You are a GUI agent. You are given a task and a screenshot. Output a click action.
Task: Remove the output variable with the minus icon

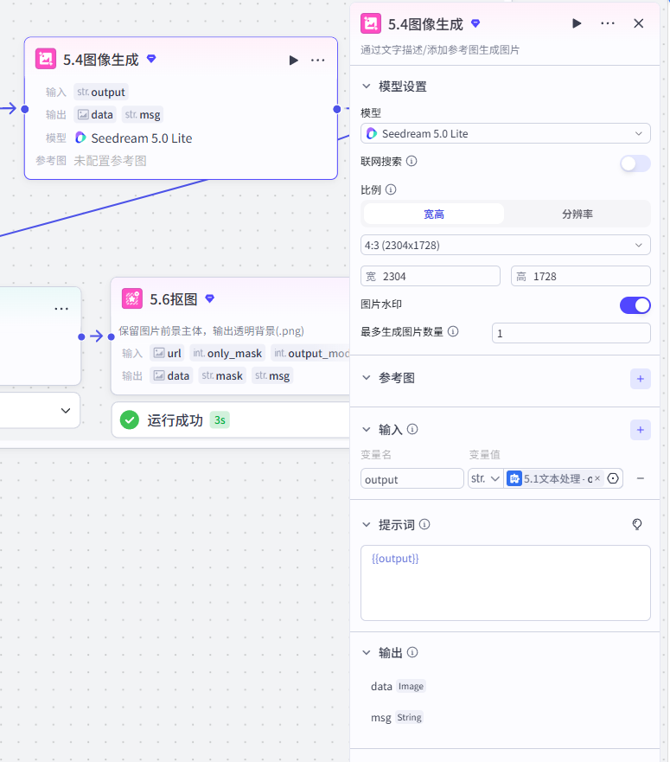point(641,478)
